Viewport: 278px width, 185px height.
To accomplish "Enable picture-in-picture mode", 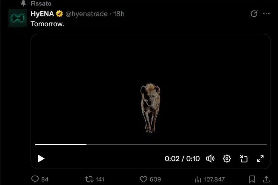I will tap(244, 158).
